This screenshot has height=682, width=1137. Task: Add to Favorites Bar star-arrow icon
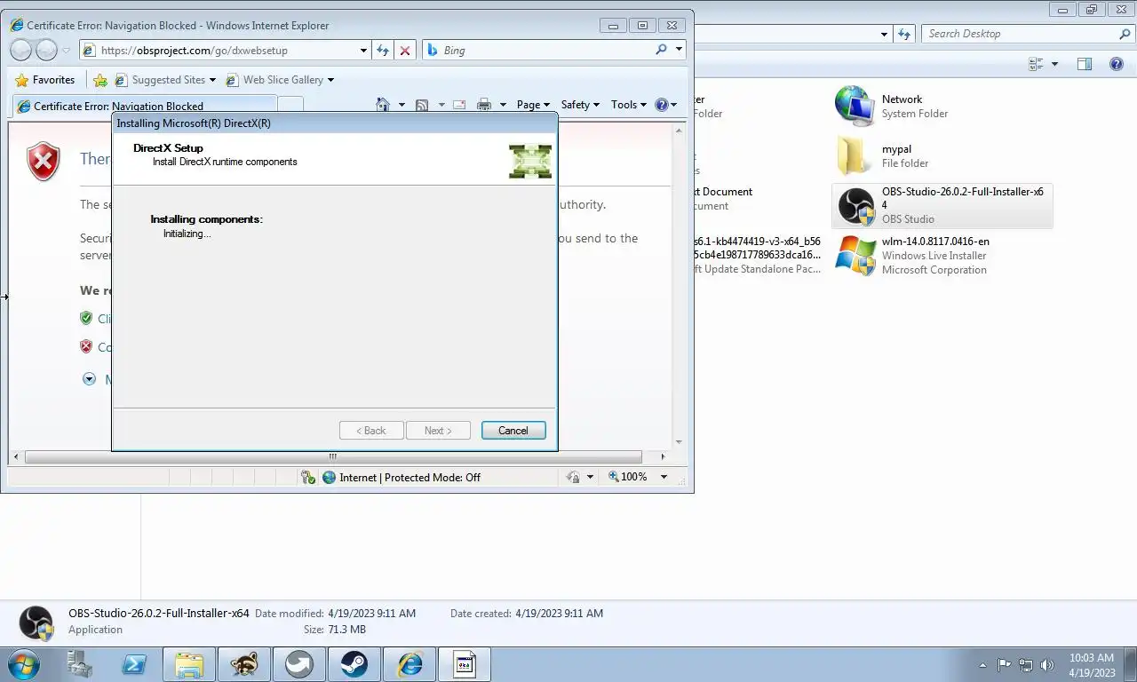[x=100, y=80]
